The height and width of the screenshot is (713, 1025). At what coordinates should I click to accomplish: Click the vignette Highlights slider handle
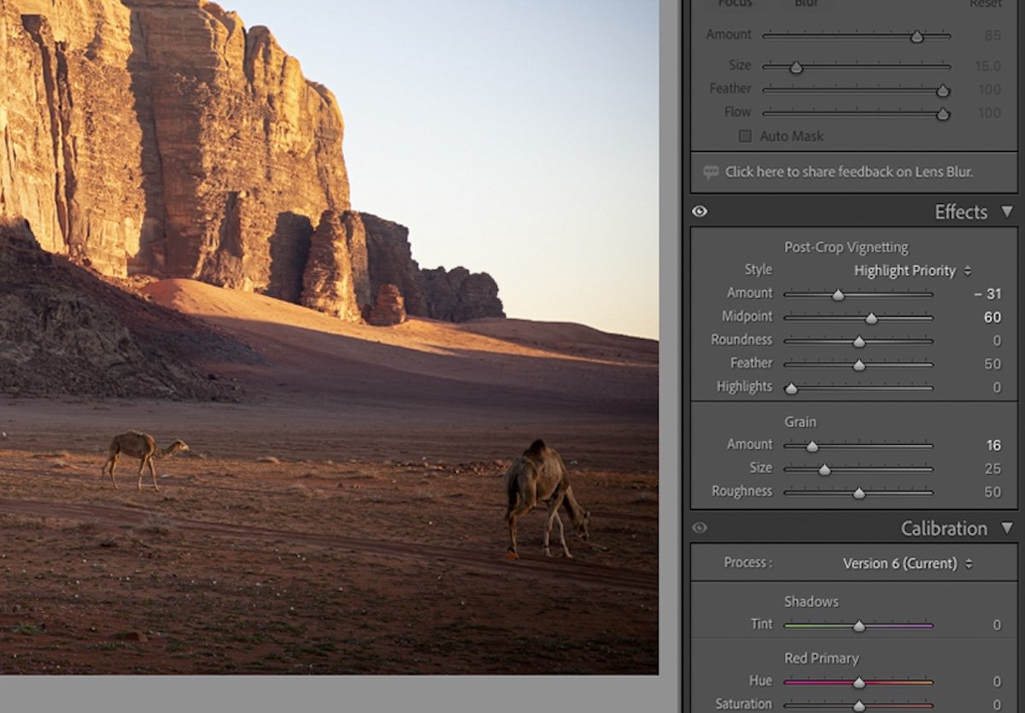(790, 387)
